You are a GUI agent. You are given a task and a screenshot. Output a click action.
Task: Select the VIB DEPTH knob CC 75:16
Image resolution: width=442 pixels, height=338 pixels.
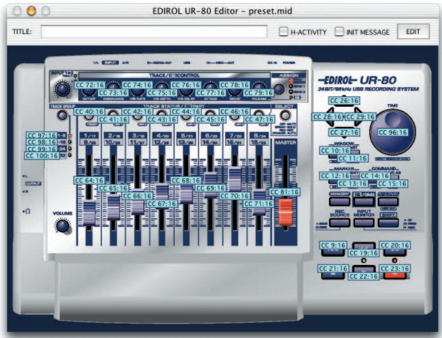(x=162, y=93)
